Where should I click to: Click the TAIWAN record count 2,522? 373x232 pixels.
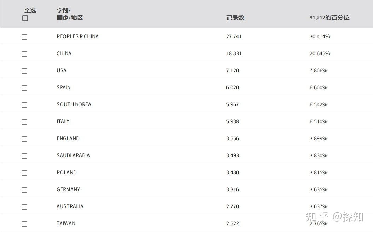(x=233, y=223)
